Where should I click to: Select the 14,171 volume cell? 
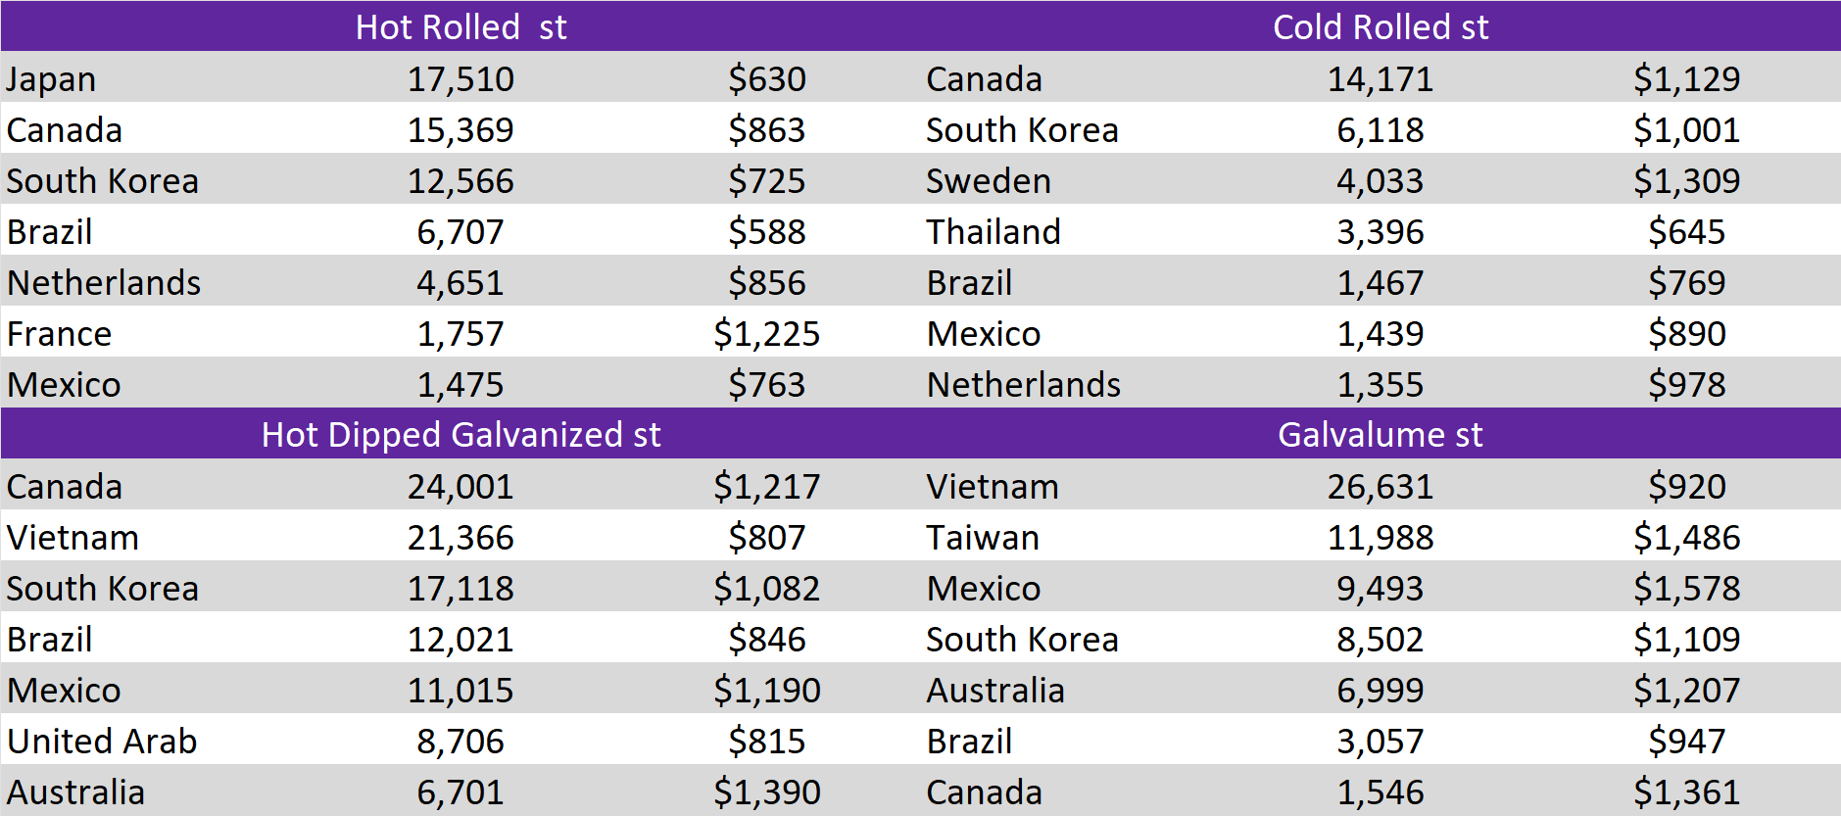1380,79
